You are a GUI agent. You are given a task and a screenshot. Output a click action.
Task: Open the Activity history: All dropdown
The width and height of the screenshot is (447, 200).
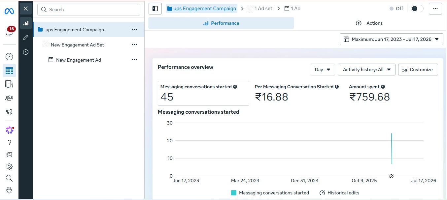coord(366,70)
